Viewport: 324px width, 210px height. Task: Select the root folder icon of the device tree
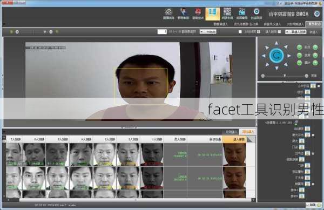click(313, 86)
